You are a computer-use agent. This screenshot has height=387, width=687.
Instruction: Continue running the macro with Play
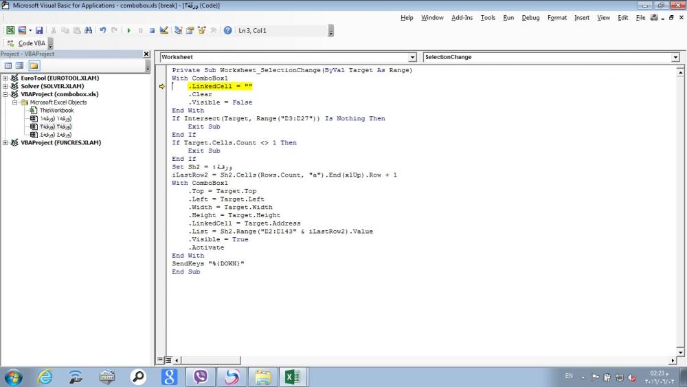[129, 31]
